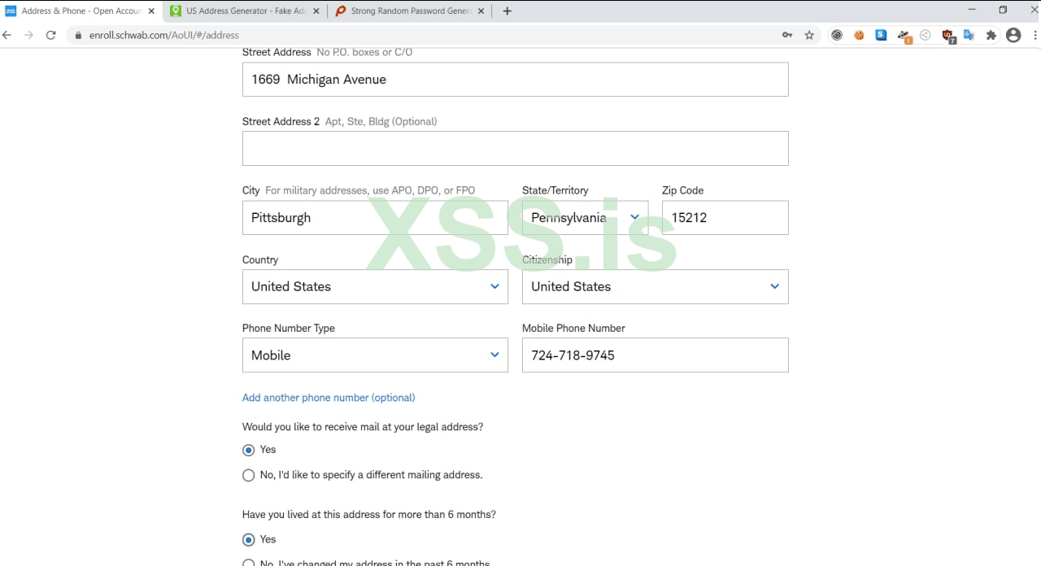Click Add another phone number link
Viewport: 1041px width, 566px height.
click(x=329, y=398)
